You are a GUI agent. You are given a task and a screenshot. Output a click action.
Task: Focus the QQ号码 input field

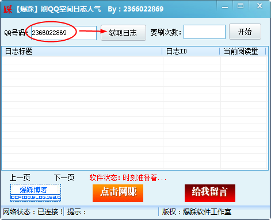[x=64, y=33]
